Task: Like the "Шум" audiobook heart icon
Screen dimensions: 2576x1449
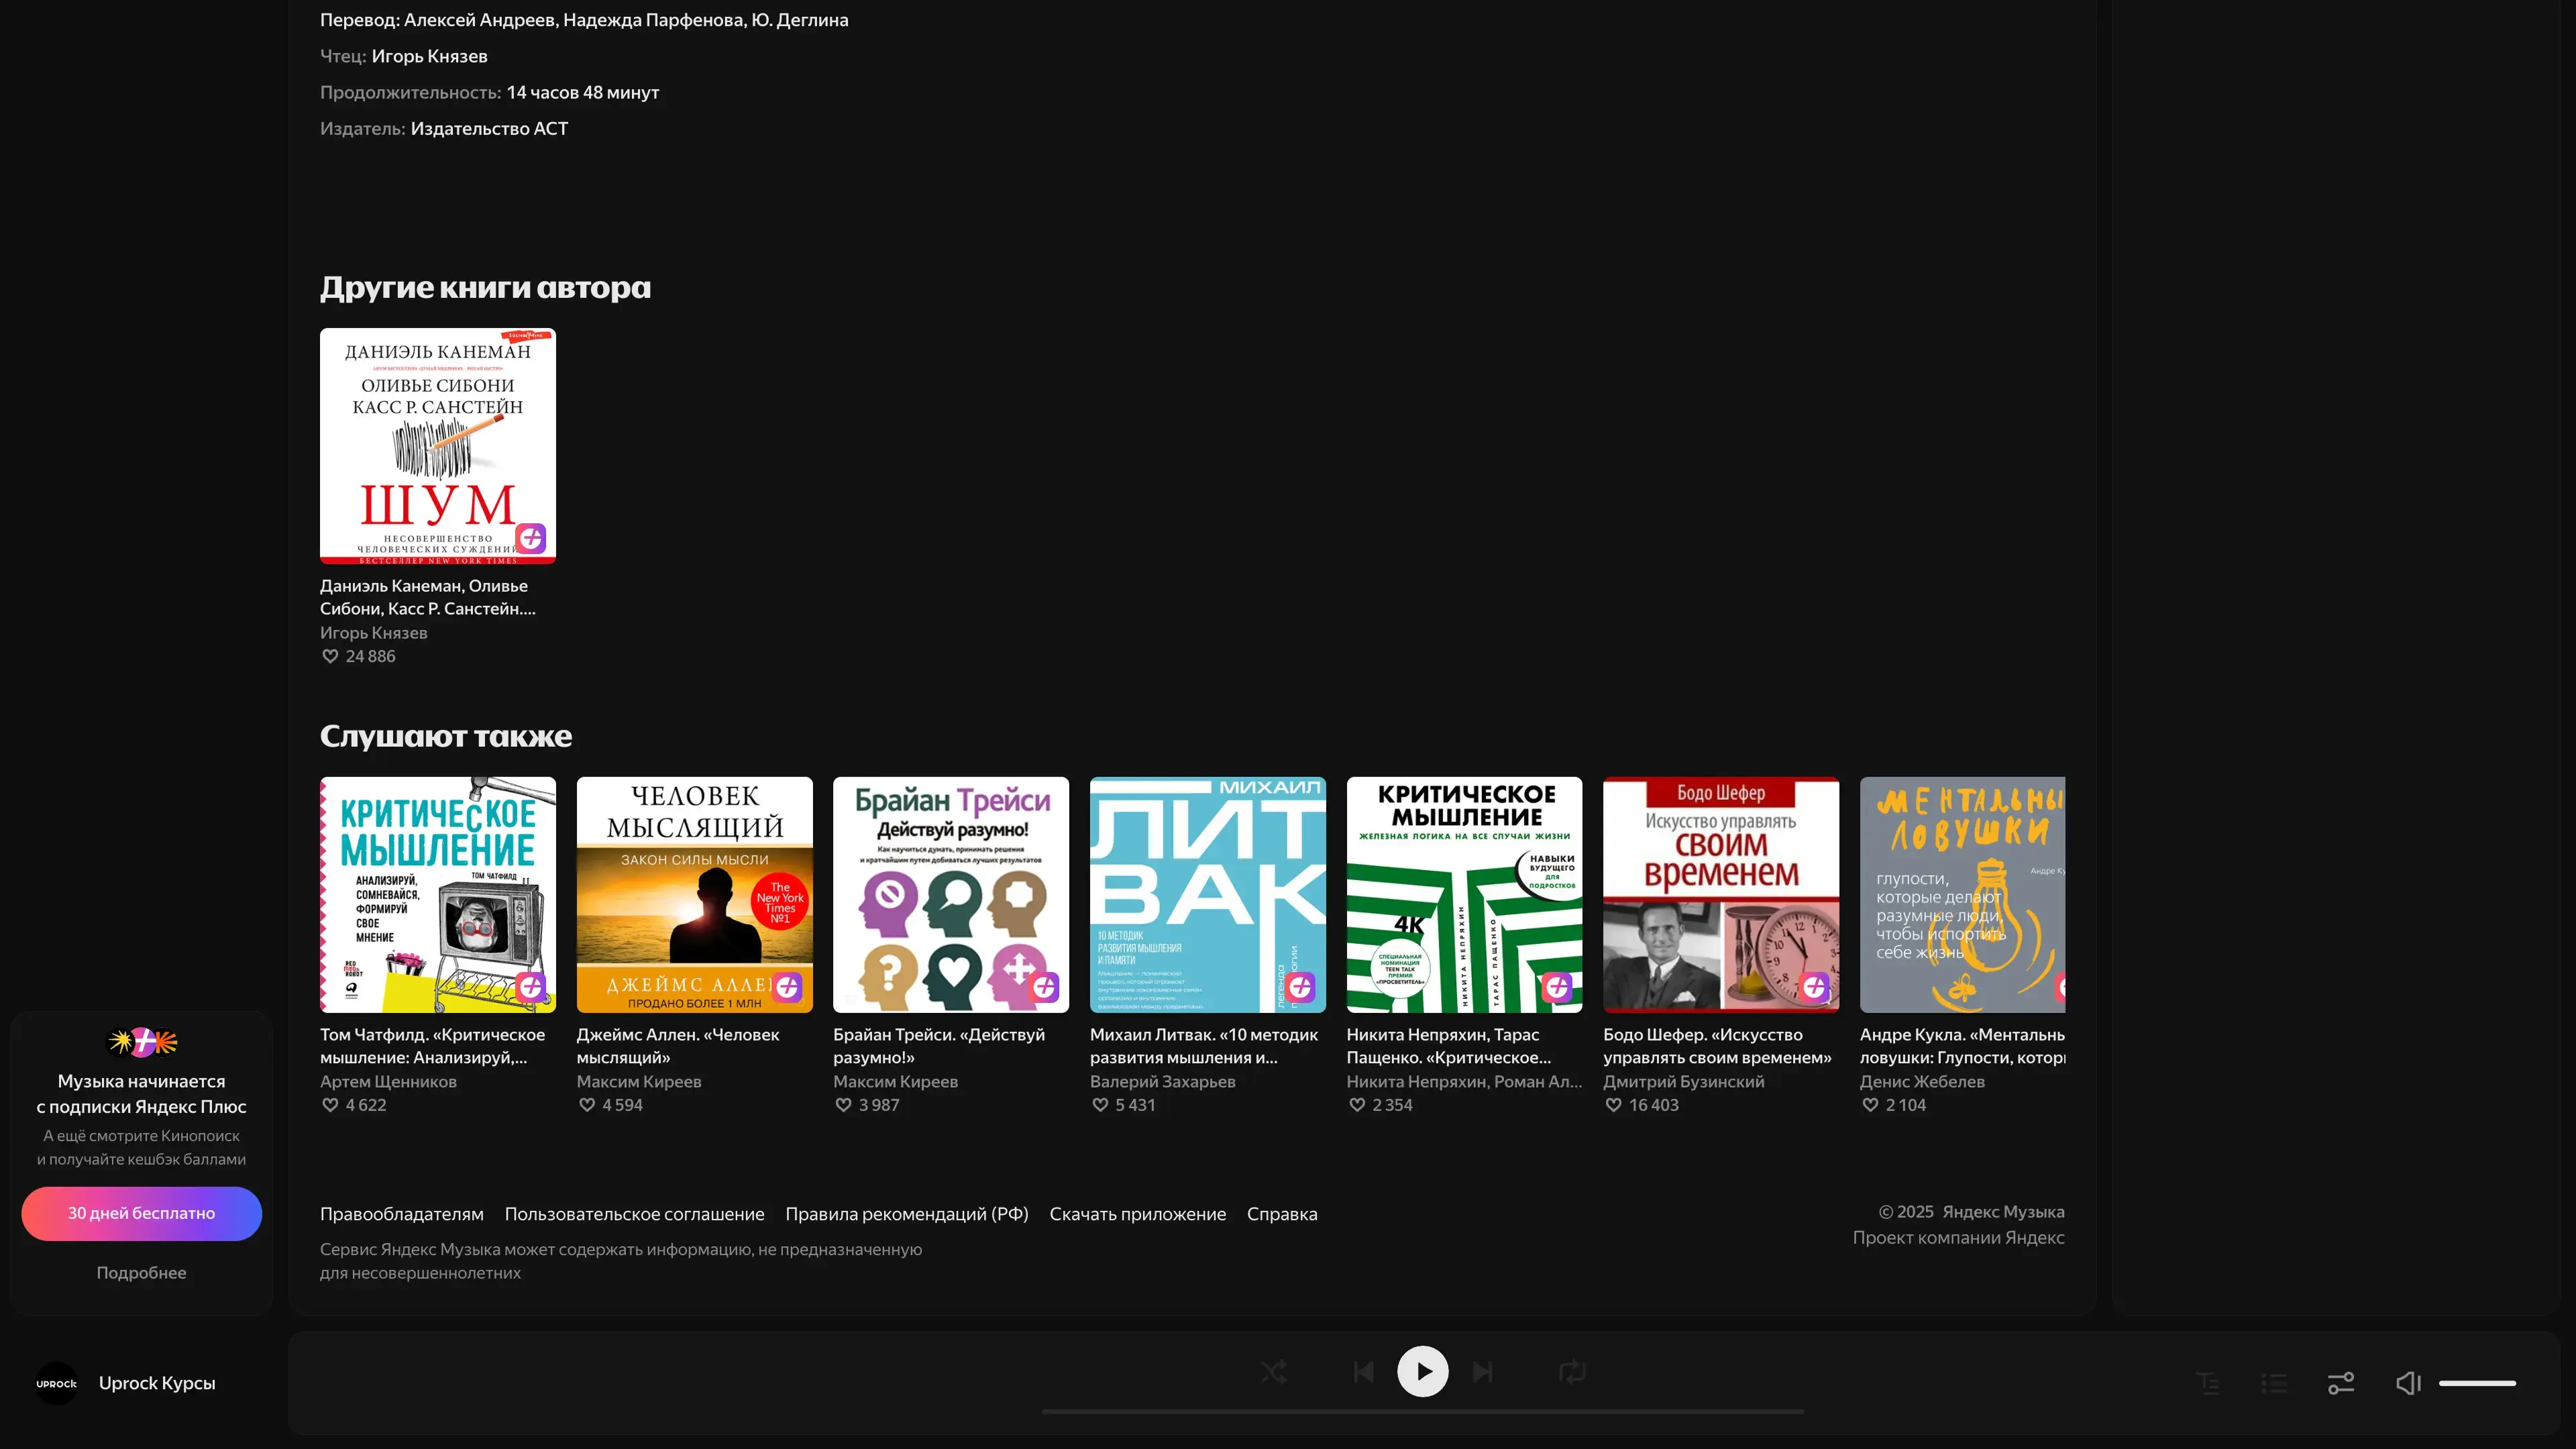Action: point(330,657)
